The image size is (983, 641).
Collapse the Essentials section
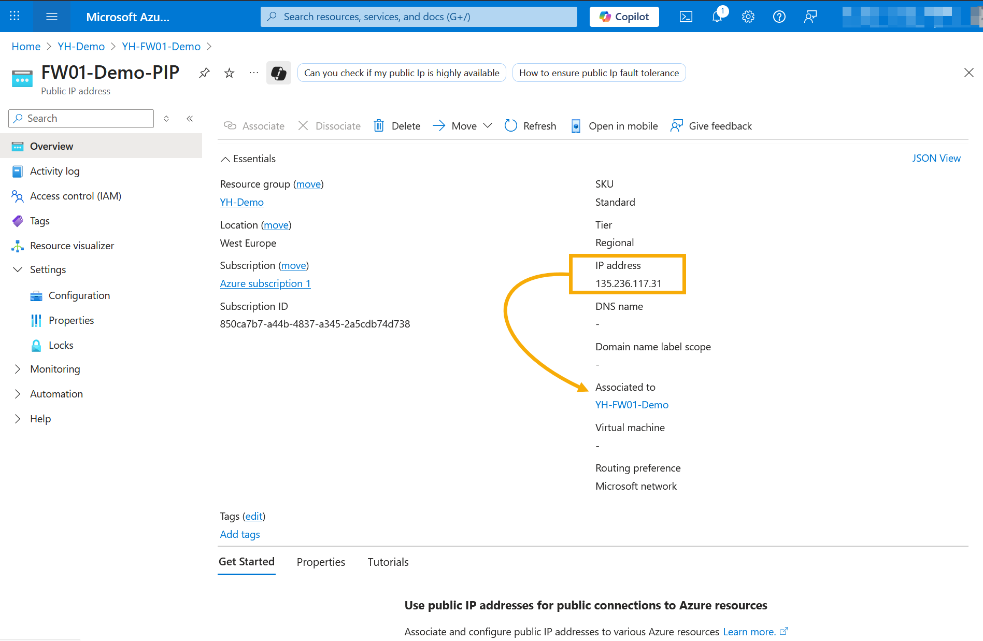click(248, 159)
